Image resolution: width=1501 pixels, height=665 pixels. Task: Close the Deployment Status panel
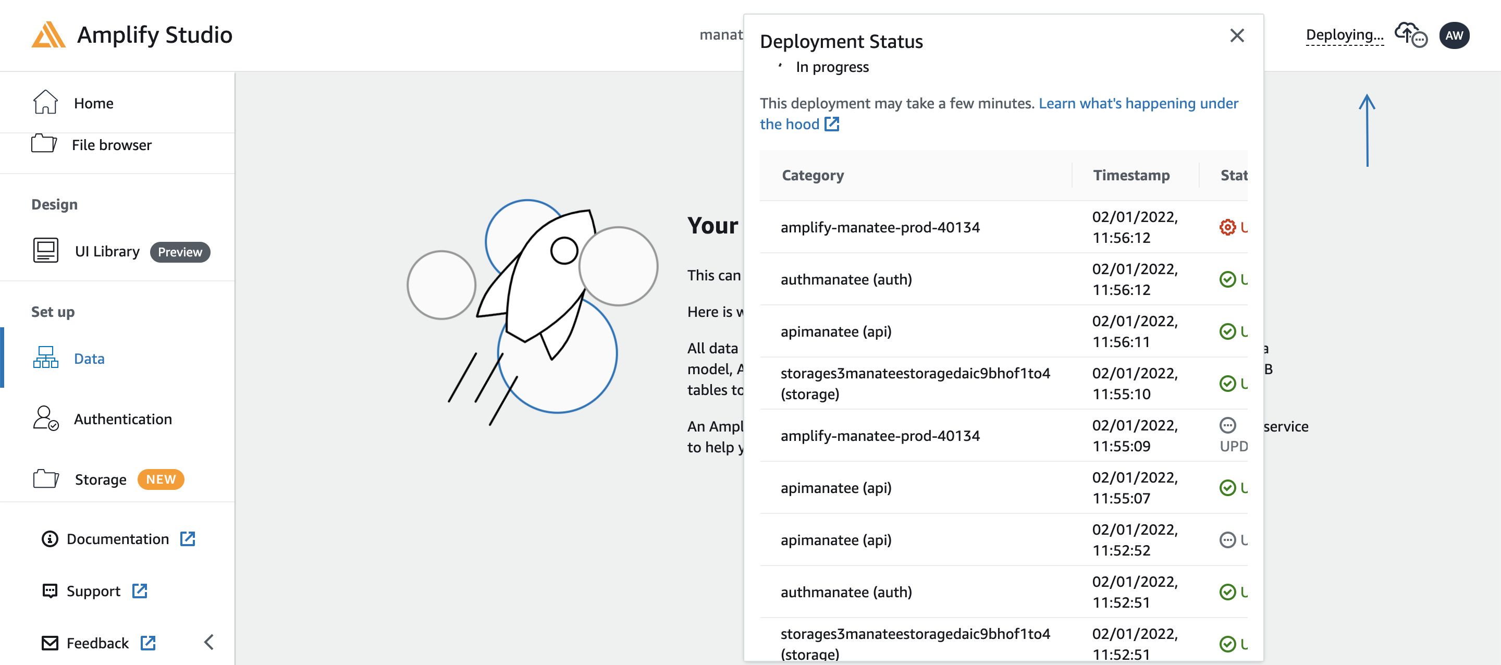[1236, 35]
